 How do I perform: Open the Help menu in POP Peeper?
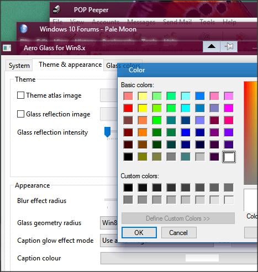229,22
